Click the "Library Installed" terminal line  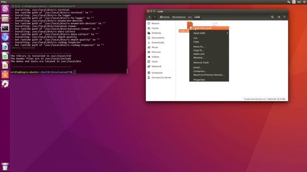(x=23, y=48)
